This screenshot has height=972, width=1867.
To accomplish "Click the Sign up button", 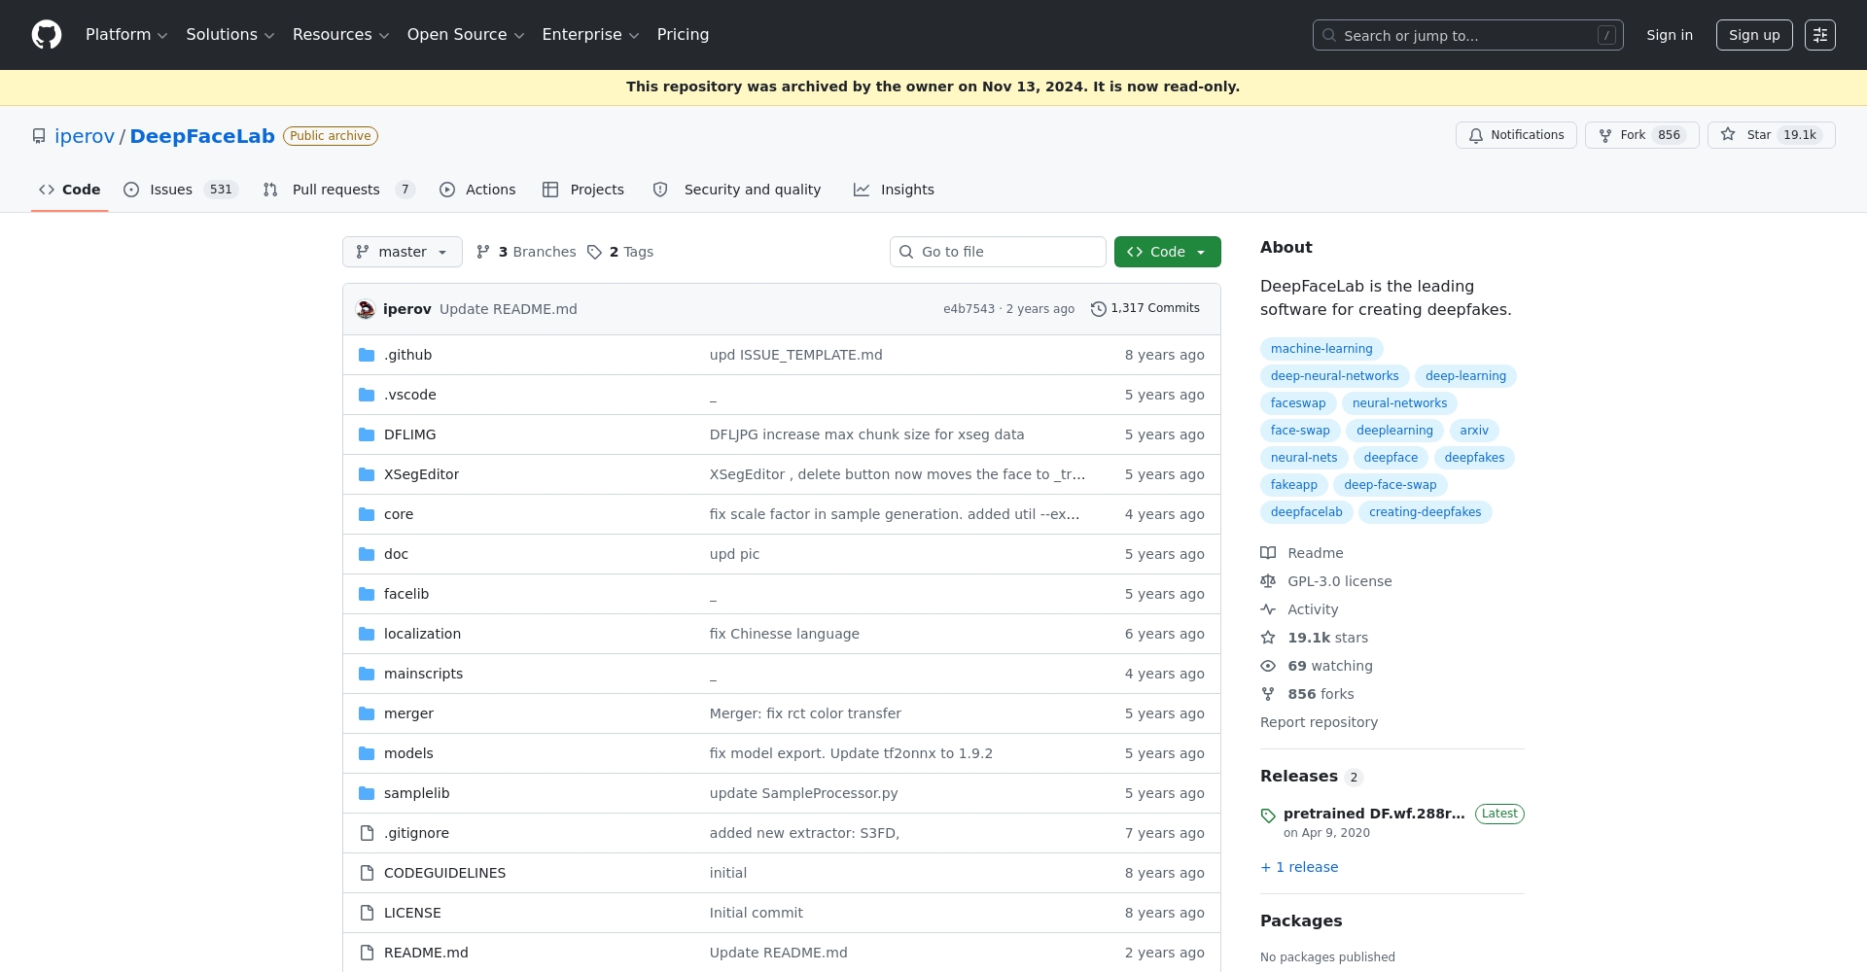I will [1753, 35].
